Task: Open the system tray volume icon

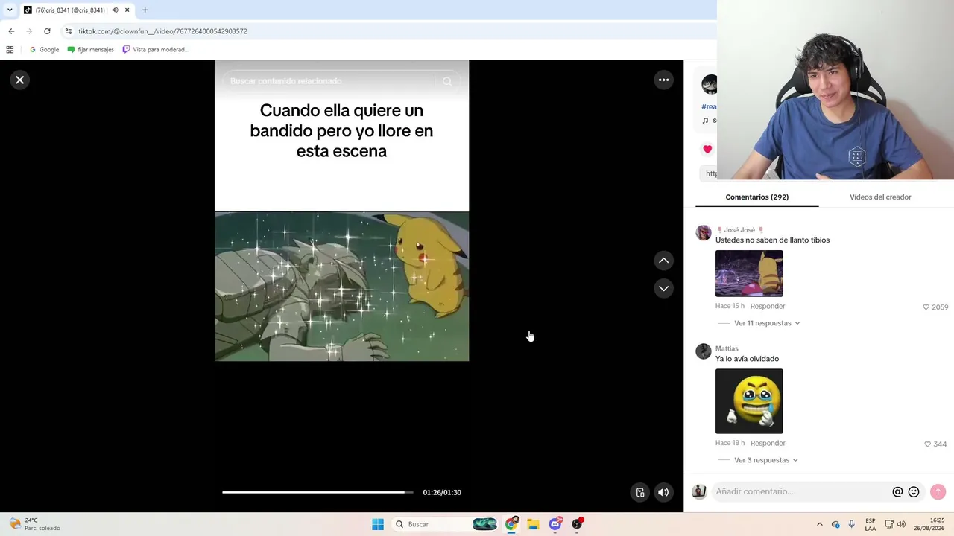Action: coord(901,524)
